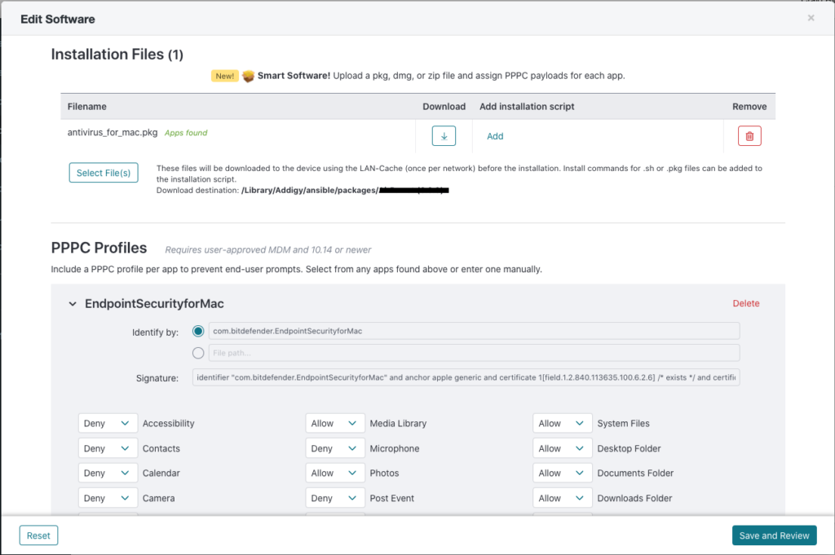Collapse the EndpointSecurityforMac profile section

(73, 304)
